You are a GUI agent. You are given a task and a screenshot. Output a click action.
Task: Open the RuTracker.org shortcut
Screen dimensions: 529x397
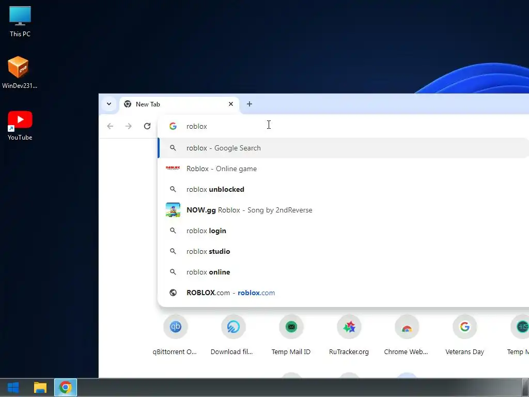pyautogui.click(x=349, y=335)
